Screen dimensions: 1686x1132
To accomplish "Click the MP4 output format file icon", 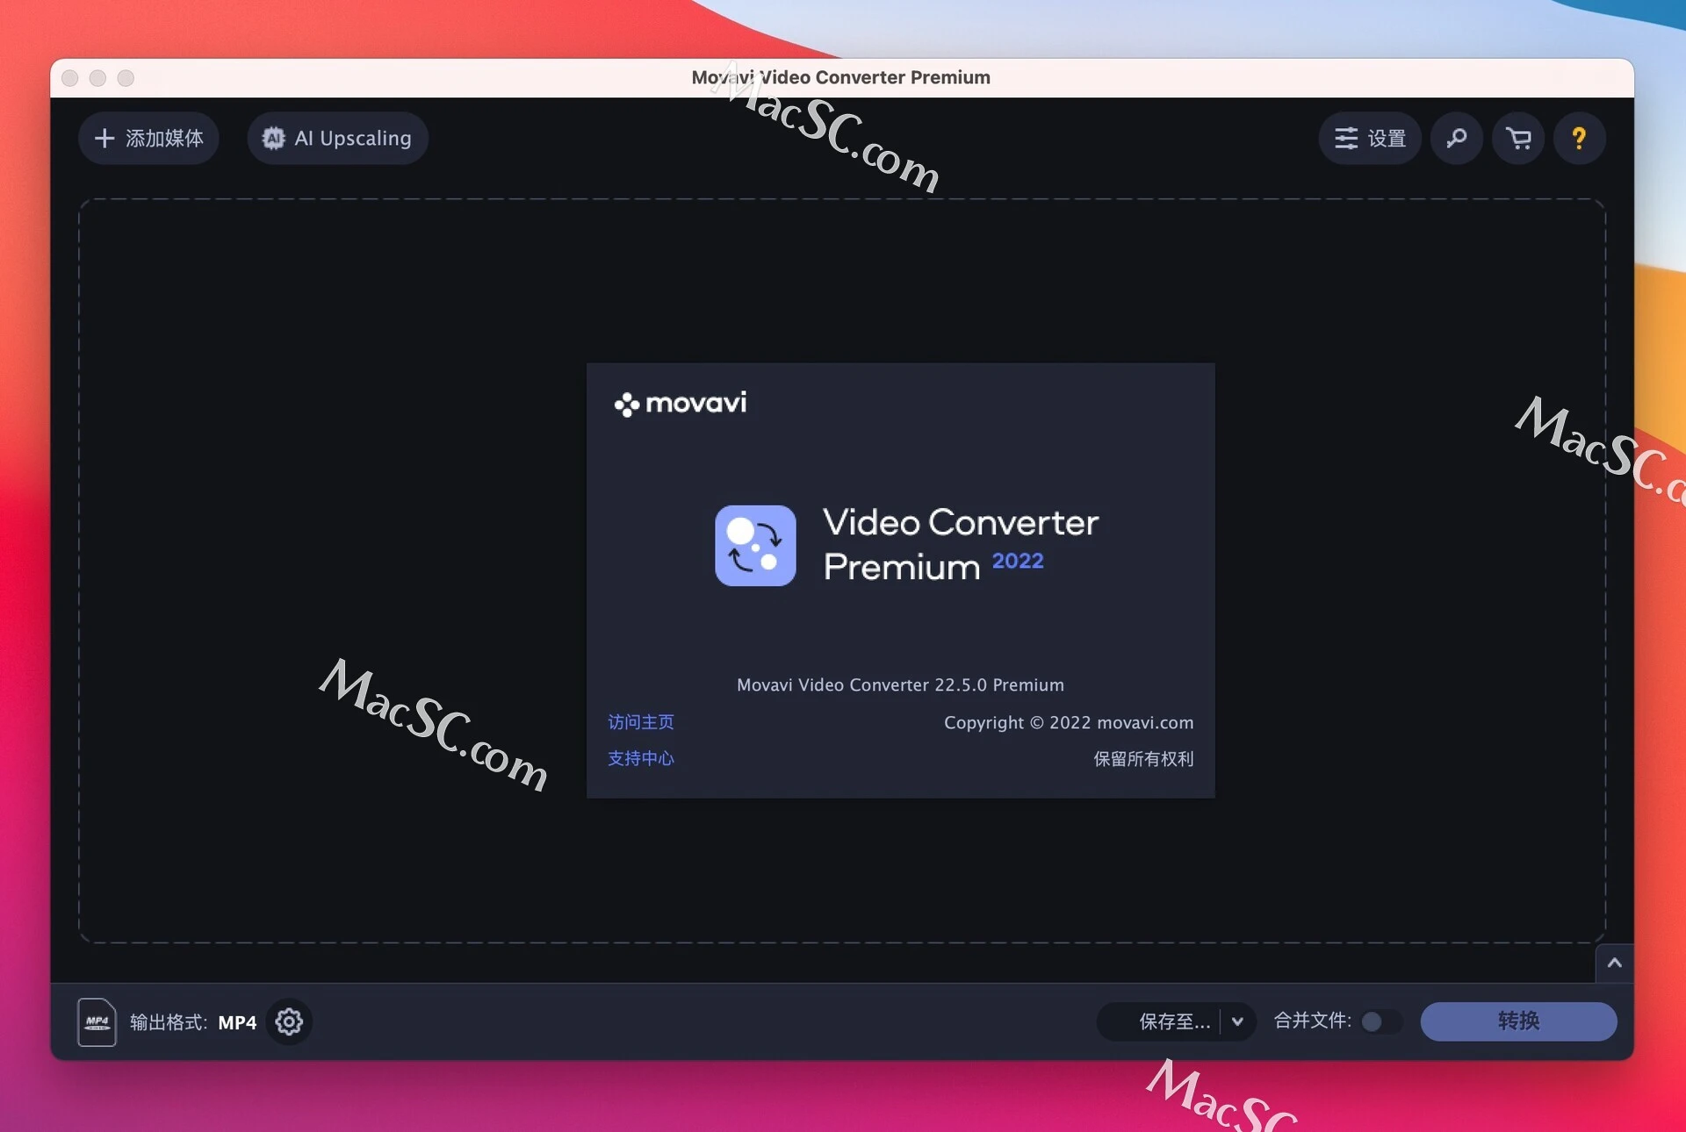I will coord(97,1021).
